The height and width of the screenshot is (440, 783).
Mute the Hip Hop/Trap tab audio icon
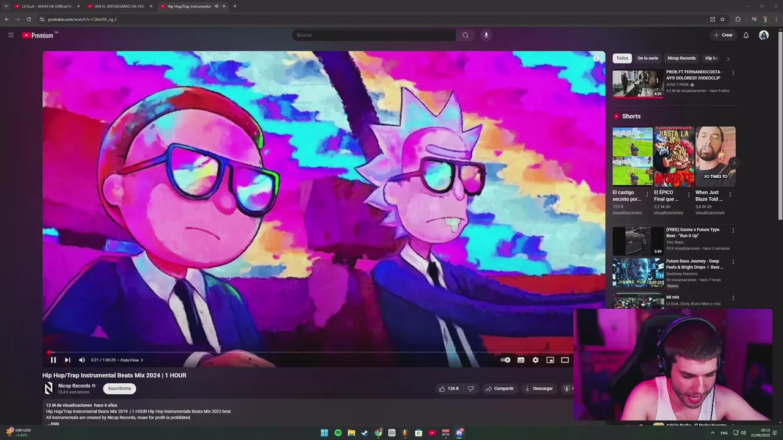(x=217, y=6)
